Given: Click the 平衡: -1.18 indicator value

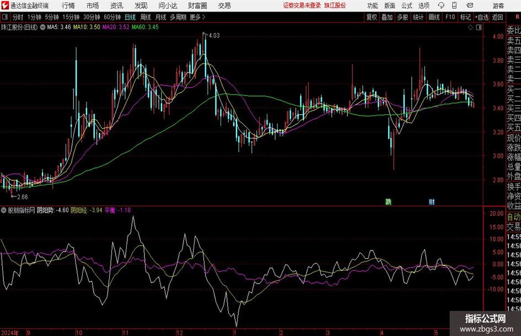Looking at the screenshot, I should coord(117,210).
